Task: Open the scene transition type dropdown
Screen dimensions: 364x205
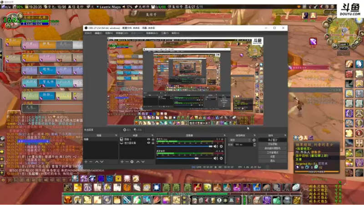Action: [x=240, y=140]
